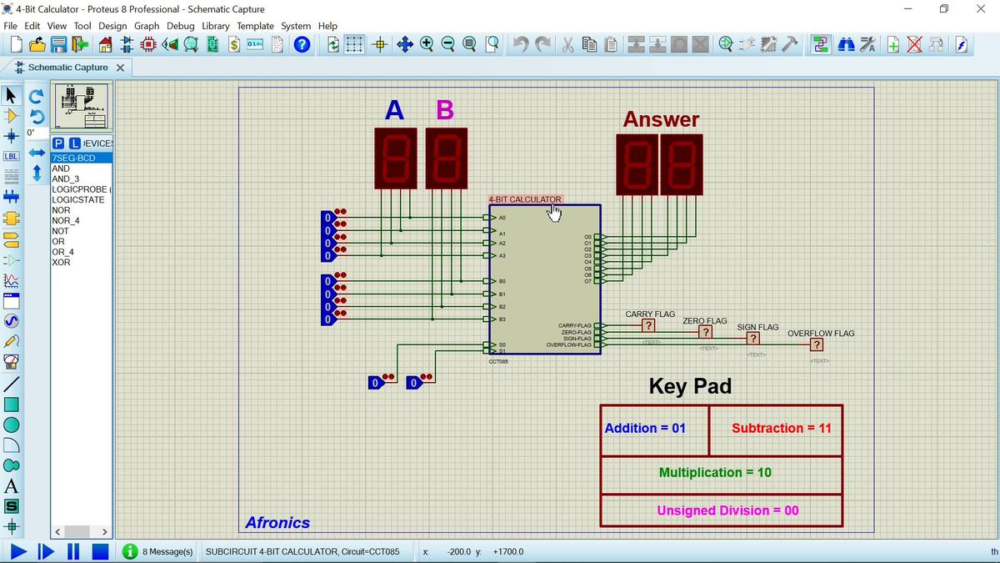The image size is (1000, 563).
Task: Select the Component mode tool
Action: click(x=10, y=117)
